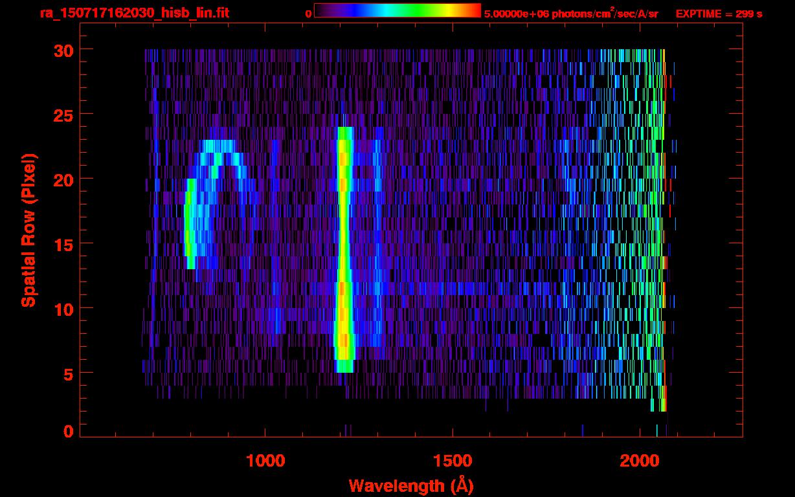Click the color bar minimum label 0

pos(308,14)
